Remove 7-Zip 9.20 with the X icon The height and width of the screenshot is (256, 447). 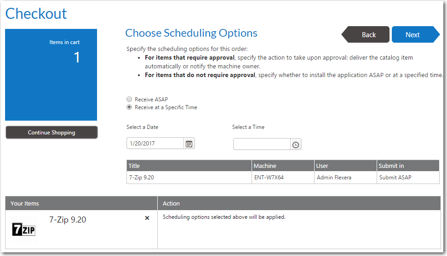[147, 218]
